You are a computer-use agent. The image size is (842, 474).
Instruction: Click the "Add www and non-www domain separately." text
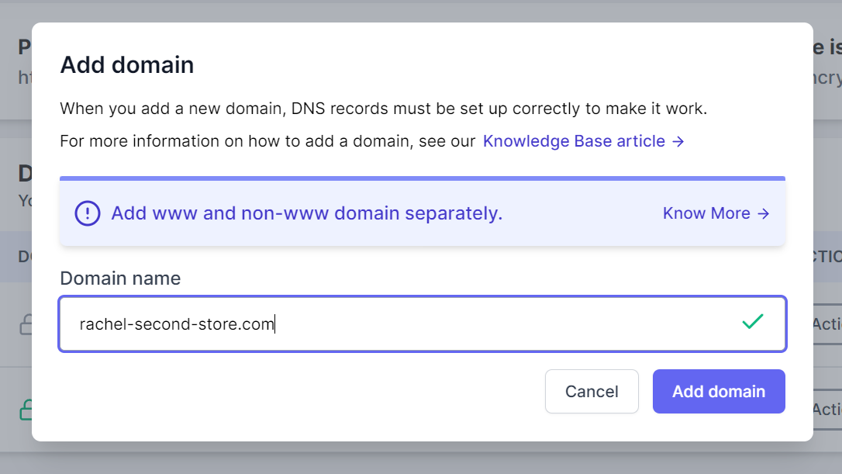point(306,213)
